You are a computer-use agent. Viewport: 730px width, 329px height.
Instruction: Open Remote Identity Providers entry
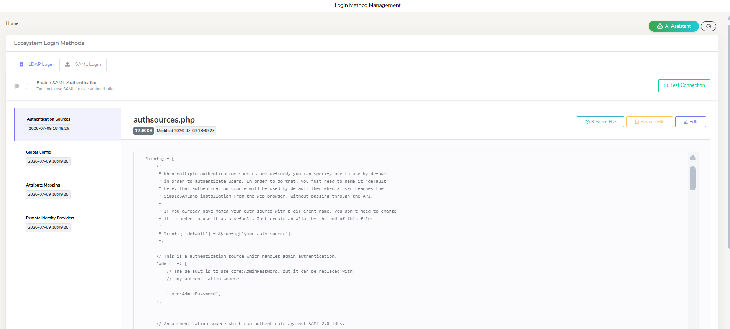68,223
